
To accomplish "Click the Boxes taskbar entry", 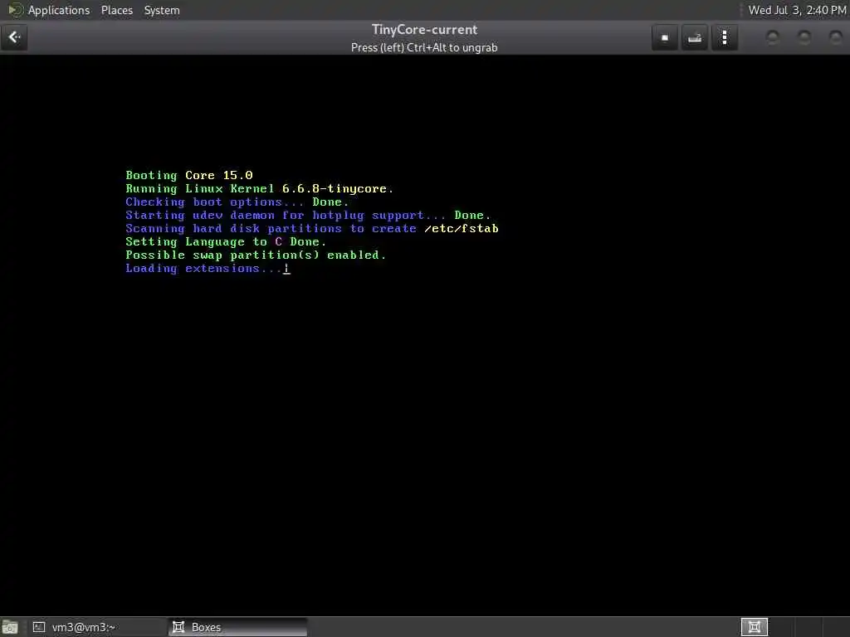I will coord(237,627).
